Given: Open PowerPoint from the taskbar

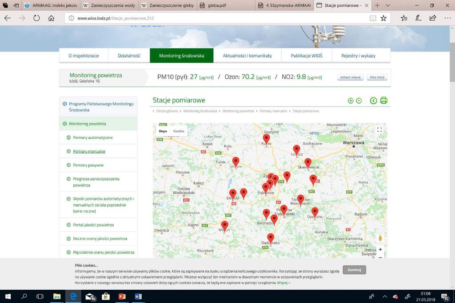Looking at the screenshot, I should tap(122, 296).
